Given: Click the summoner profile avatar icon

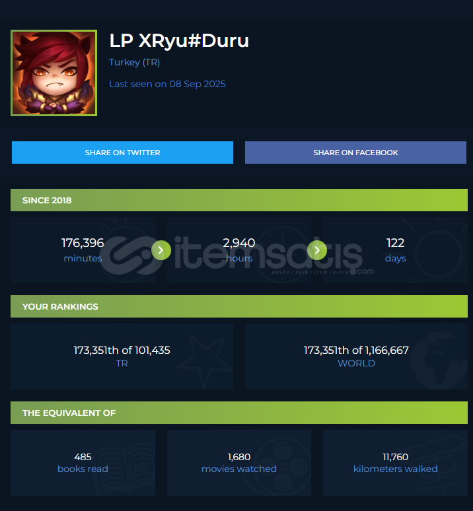Looking at the screenshot, I should coord(54,73).
